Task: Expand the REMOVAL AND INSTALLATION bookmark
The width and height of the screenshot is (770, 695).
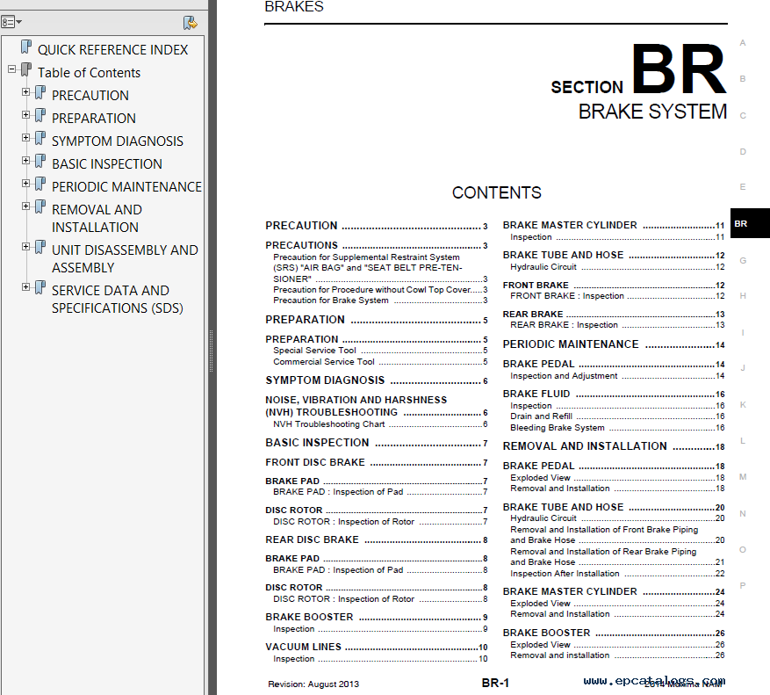Action: [25, 206]
